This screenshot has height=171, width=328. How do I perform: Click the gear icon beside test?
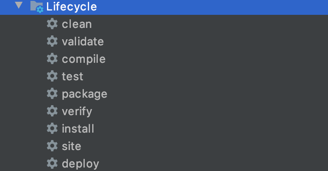[x=52, y=76]
